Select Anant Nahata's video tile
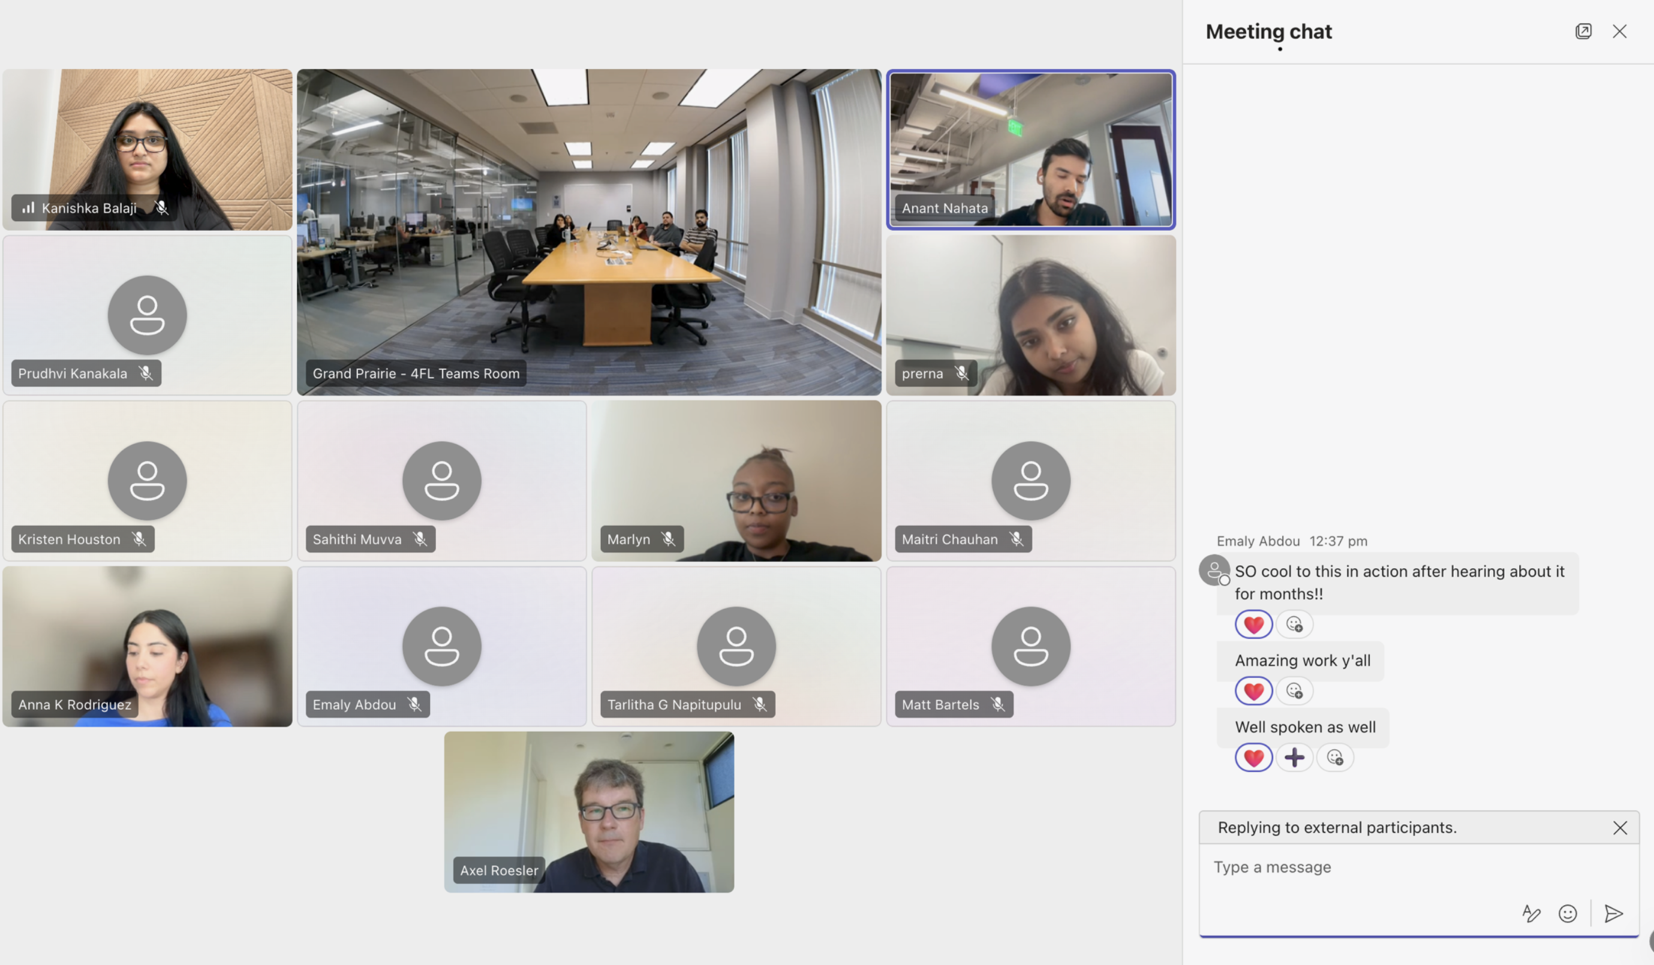This screenshot has width=1654, height=965. pos(1030,150)
